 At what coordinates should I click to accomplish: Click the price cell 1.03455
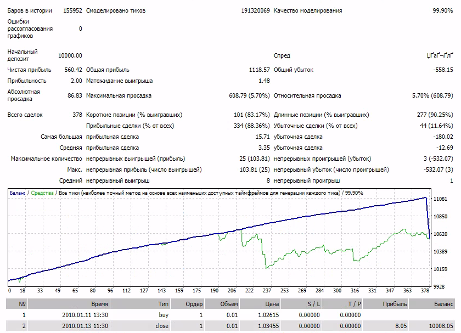268,326
